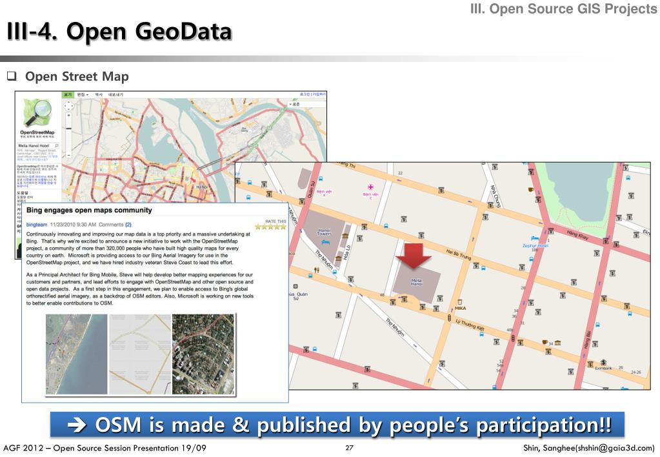Open the 역사 tab
The height and width of the screenshot is (457, 660).
point(99,95)
